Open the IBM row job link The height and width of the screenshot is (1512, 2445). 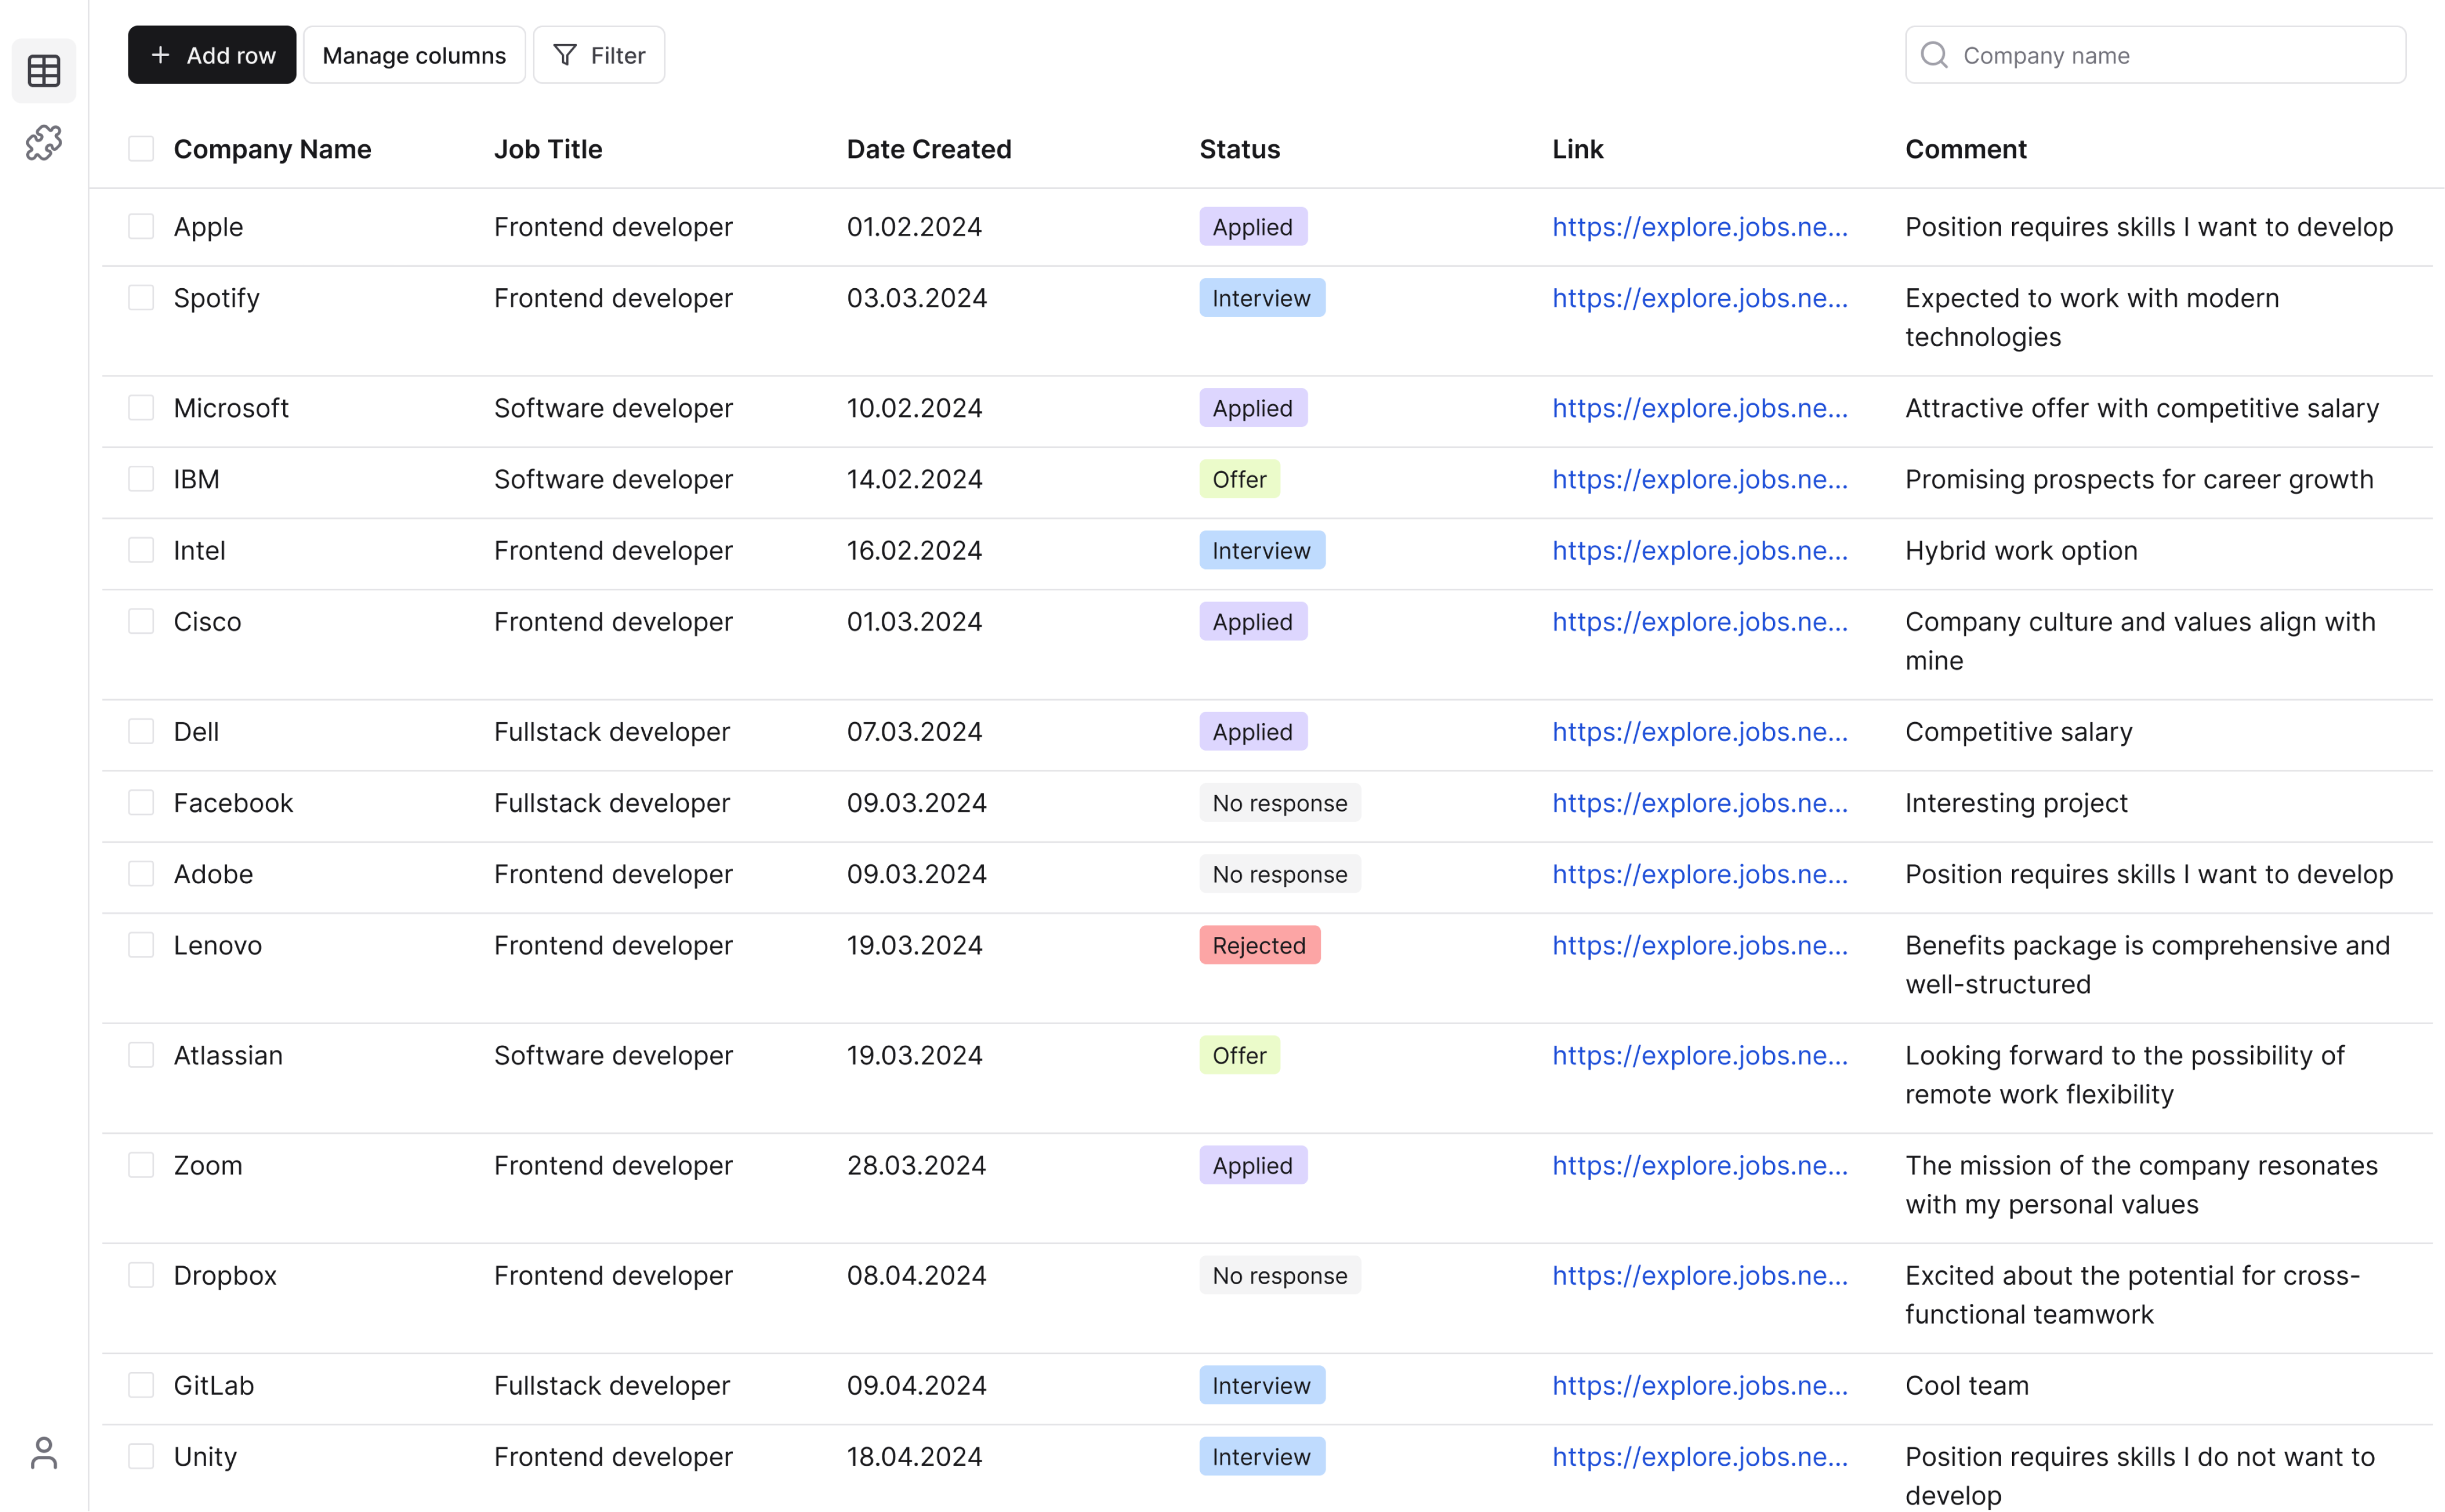1700,479
